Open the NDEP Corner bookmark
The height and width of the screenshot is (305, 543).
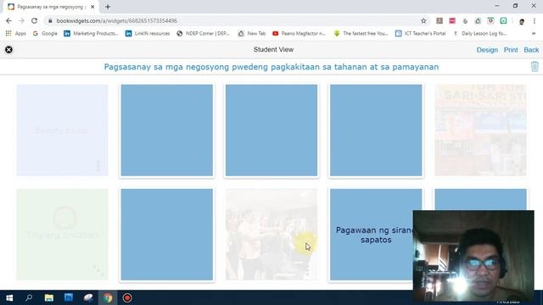(203, 34)
